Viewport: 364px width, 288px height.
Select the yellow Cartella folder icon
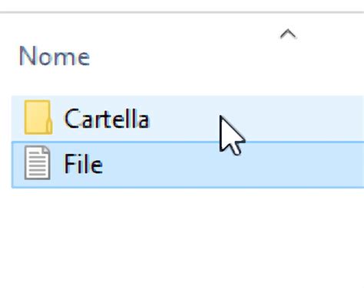(x=38, y=117)
